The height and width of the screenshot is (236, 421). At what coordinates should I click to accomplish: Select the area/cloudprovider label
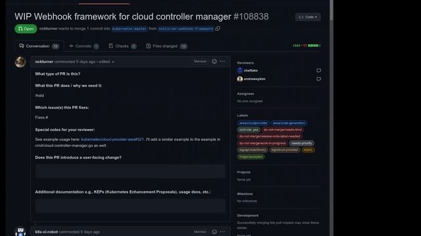[253, 123]
